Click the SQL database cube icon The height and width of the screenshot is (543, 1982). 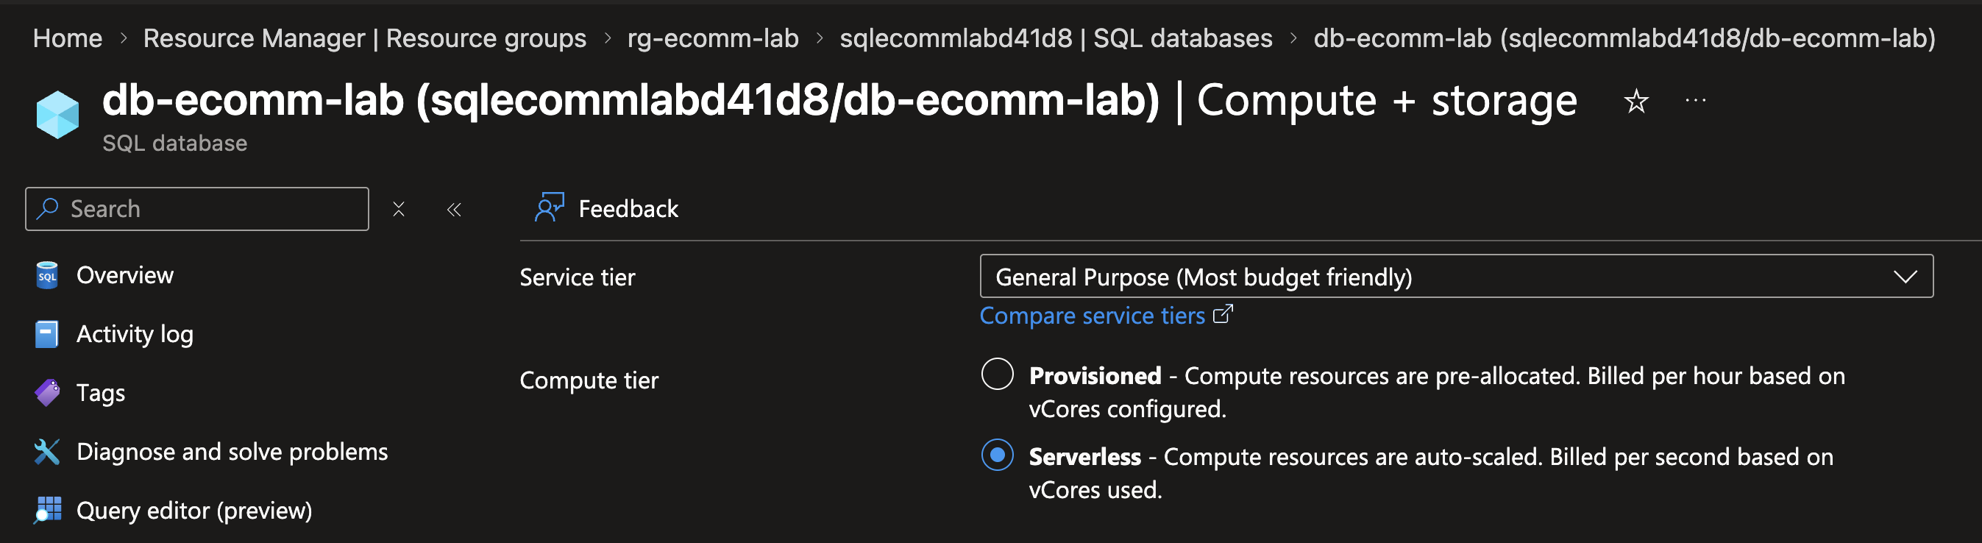[x=57, y=115]
